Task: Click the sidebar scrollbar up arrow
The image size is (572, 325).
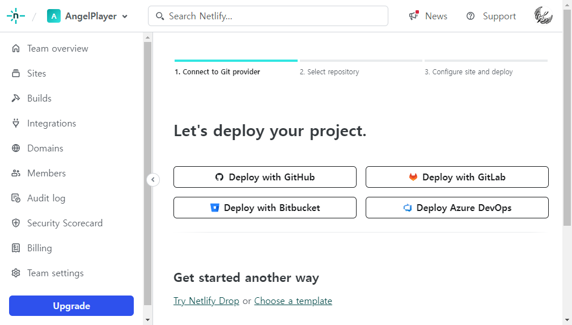Action: [147, 37]
